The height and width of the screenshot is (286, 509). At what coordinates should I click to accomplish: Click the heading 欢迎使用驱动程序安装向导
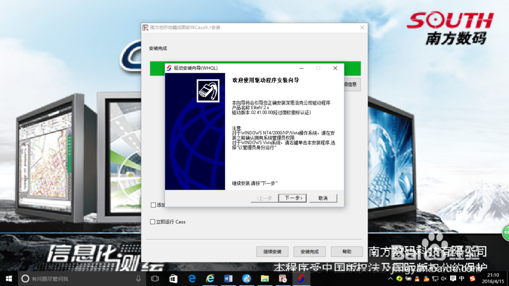(x=266, y=80)
